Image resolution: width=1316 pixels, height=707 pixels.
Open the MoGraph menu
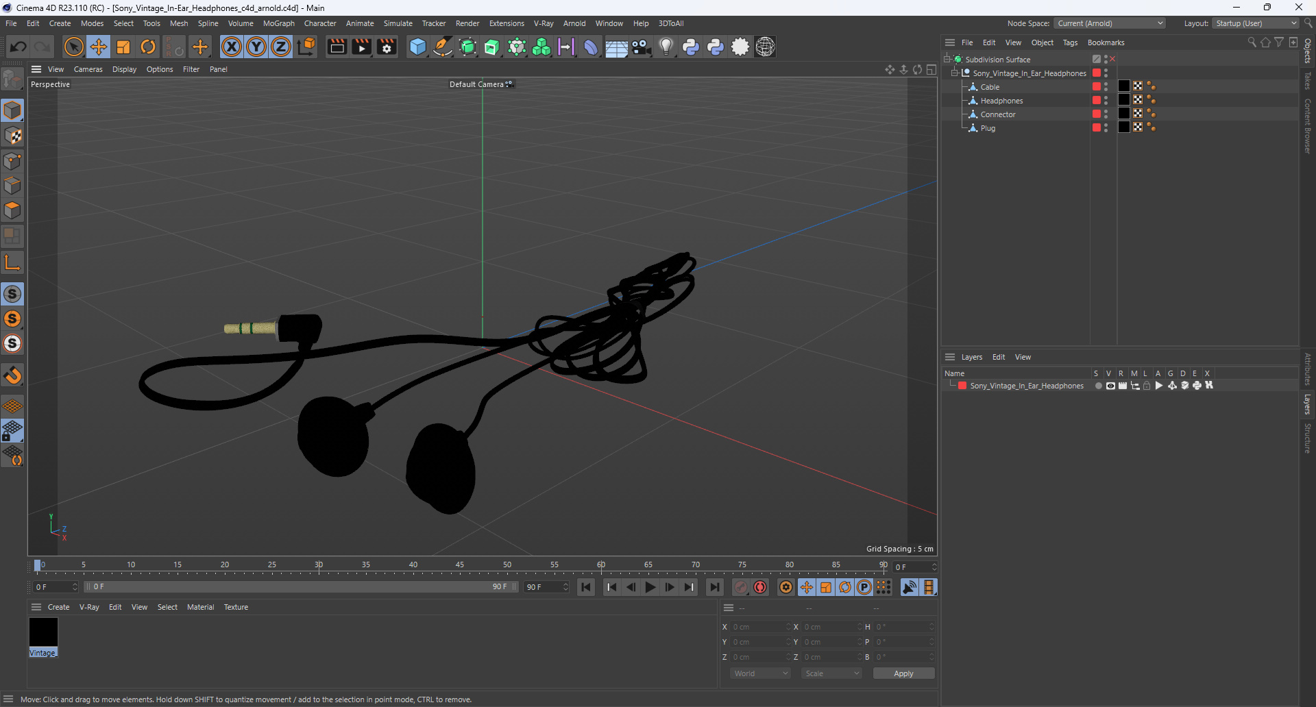pyautogui.click(x=279, y=23)
